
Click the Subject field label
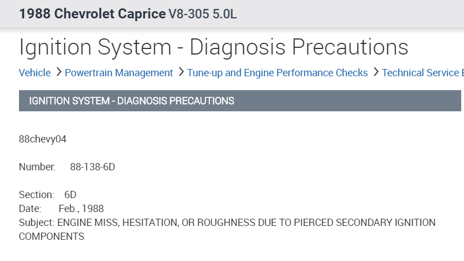tap(36, 223)
